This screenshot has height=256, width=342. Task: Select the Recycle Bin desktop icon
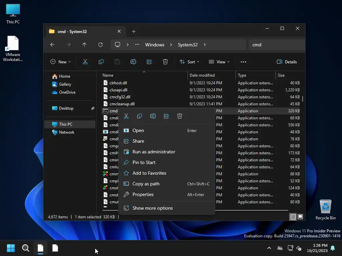(x=325, y=210)
